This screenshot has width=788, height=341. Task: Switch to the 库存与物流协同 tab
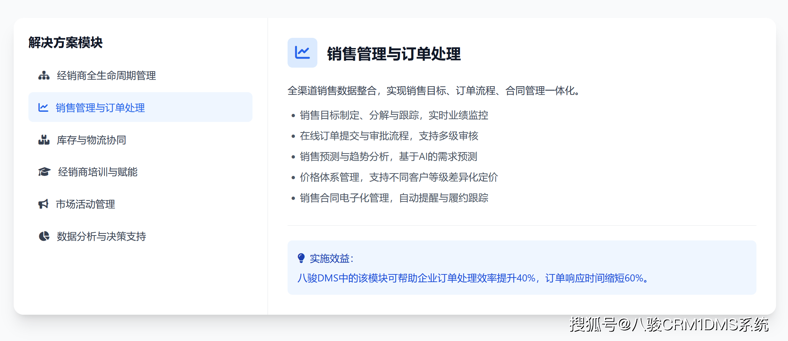(92, 140)
